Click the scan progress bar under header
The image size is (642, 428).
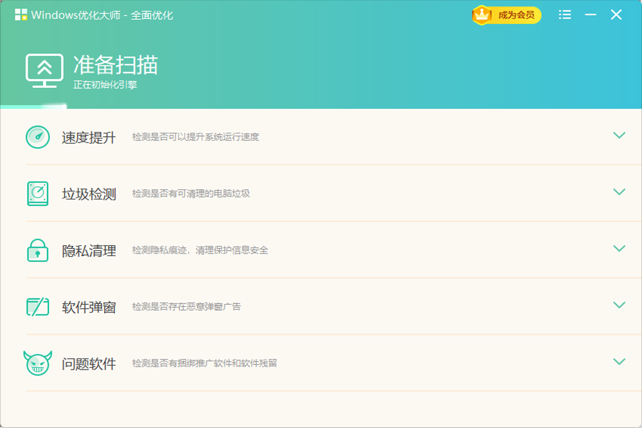coord(33,107)
